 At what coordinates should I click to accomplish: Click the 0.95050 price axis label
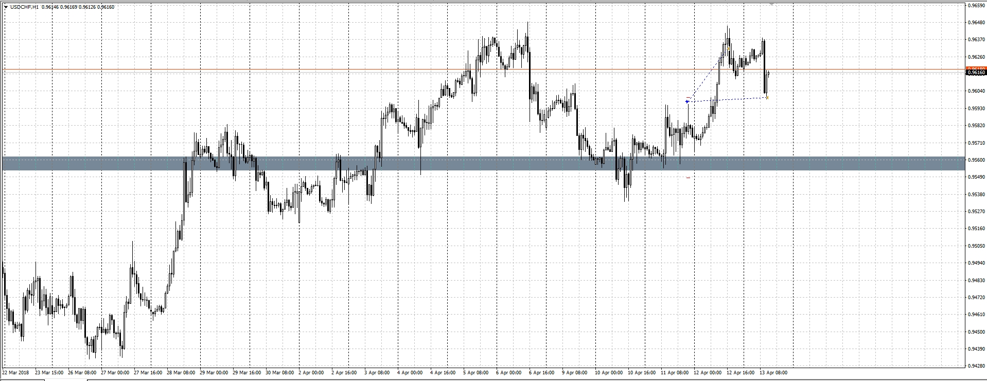[976, 246]
